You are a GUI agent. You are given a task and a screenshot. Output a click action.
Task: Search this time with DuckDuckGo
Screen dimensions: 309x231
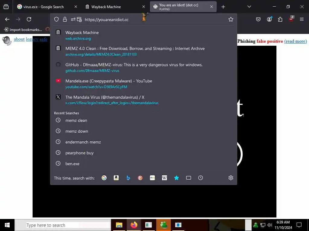point(140,178)
